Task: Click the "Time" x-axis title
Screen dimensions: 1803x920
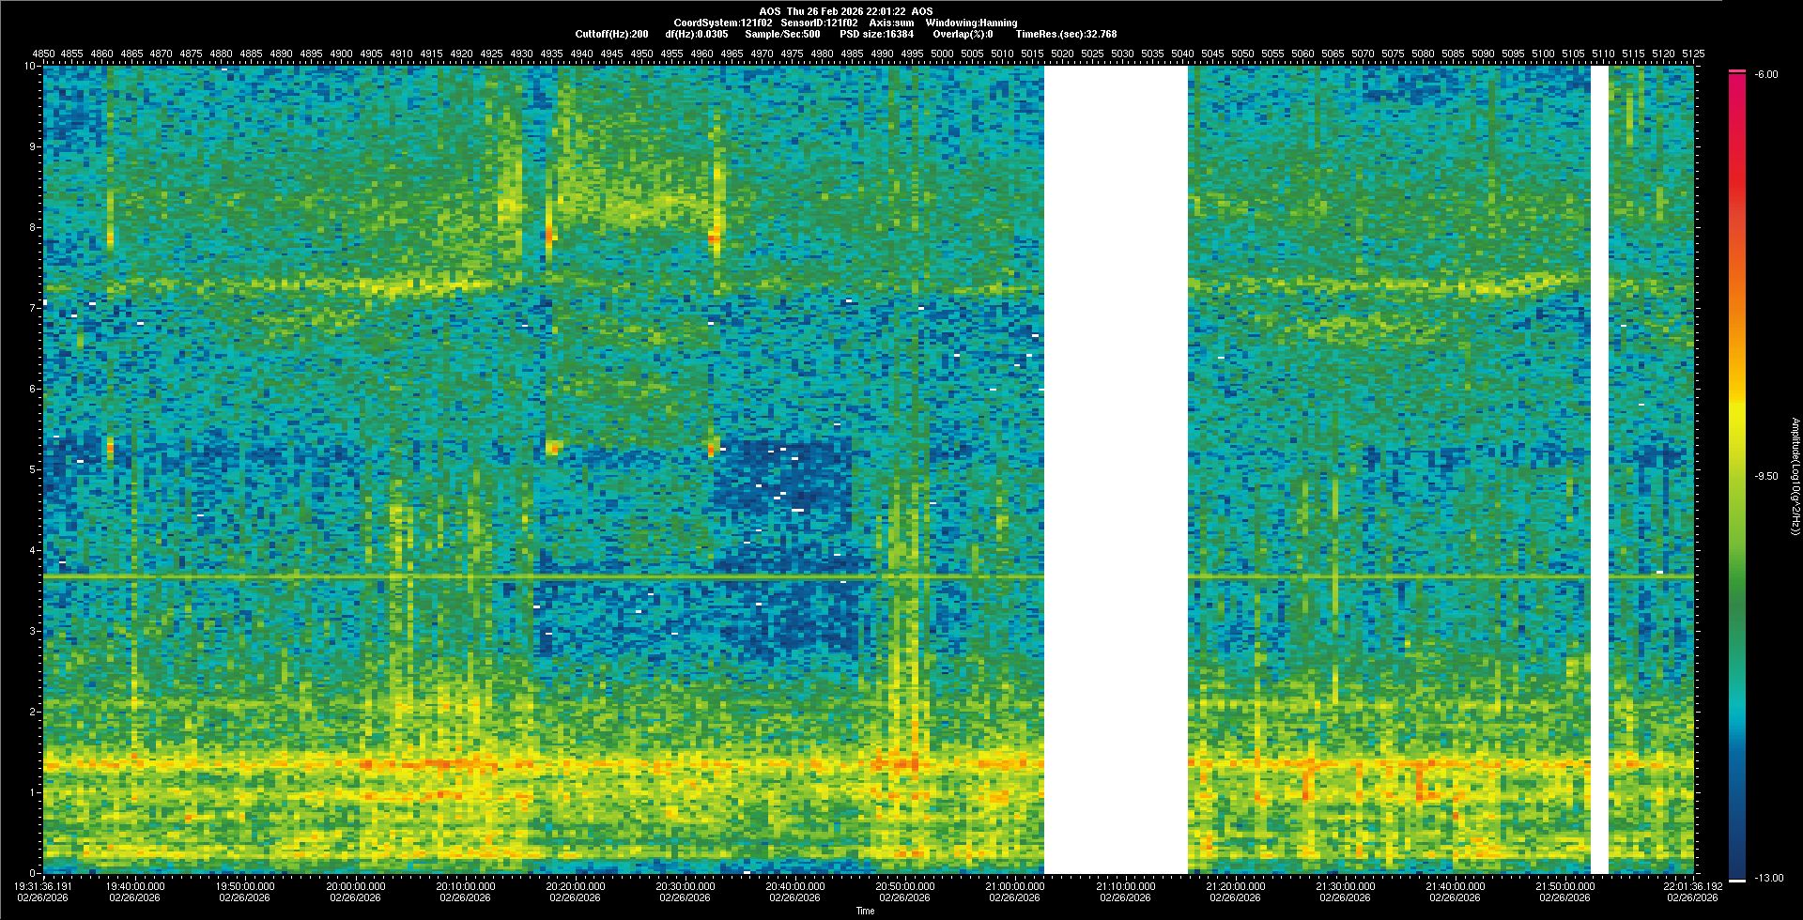Action: 865,911
